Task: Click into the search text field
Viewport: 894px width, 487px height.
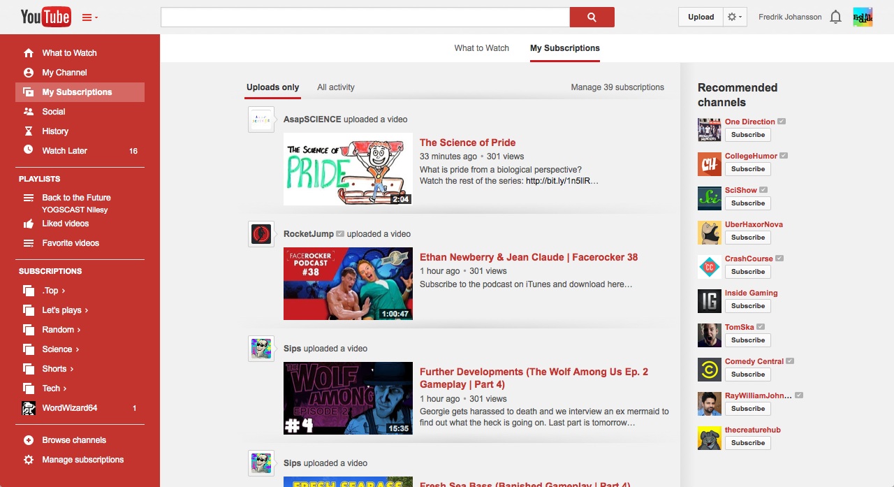Action: pos(365,17)
